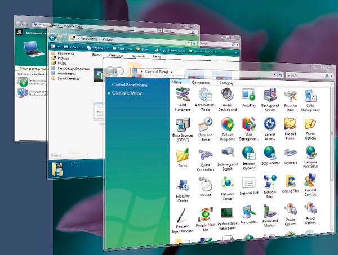Viewport: 338px width, 255px height.
Task: Sort by Rating in Pictures window
Action: pyautogui.click(x=157, y=57)
